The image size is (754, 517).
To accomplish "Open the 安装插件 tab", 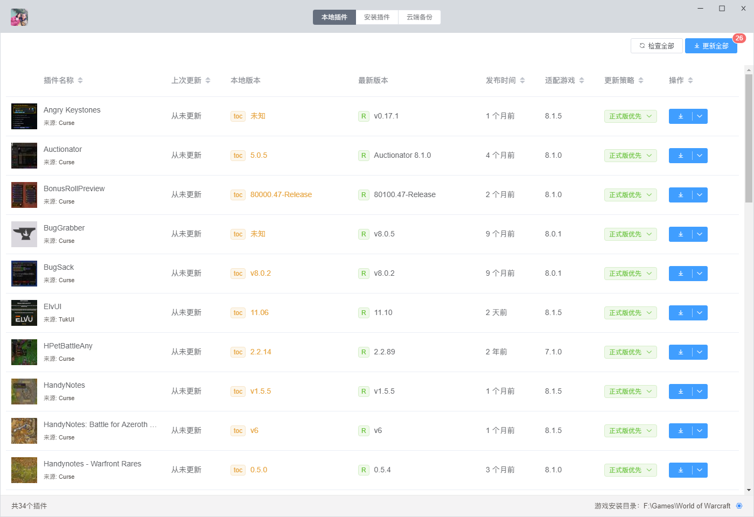I will [x=377, y=17].
